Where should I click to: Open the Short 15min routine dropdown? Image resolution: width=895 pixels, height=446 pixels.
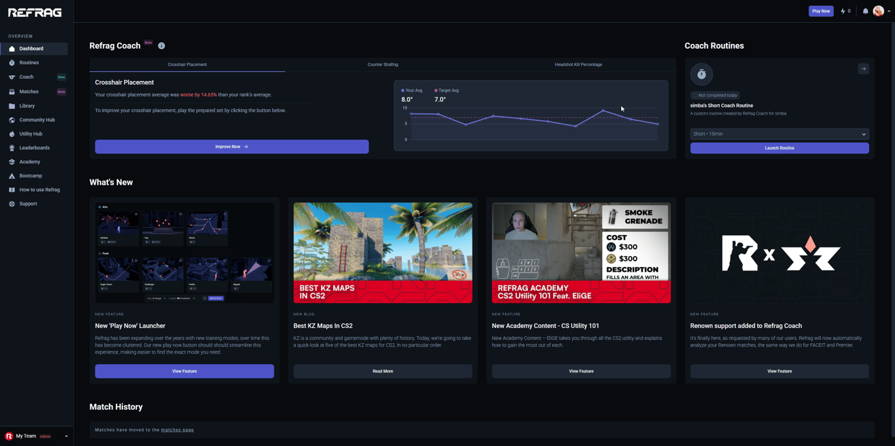click(x=780, y=134)
